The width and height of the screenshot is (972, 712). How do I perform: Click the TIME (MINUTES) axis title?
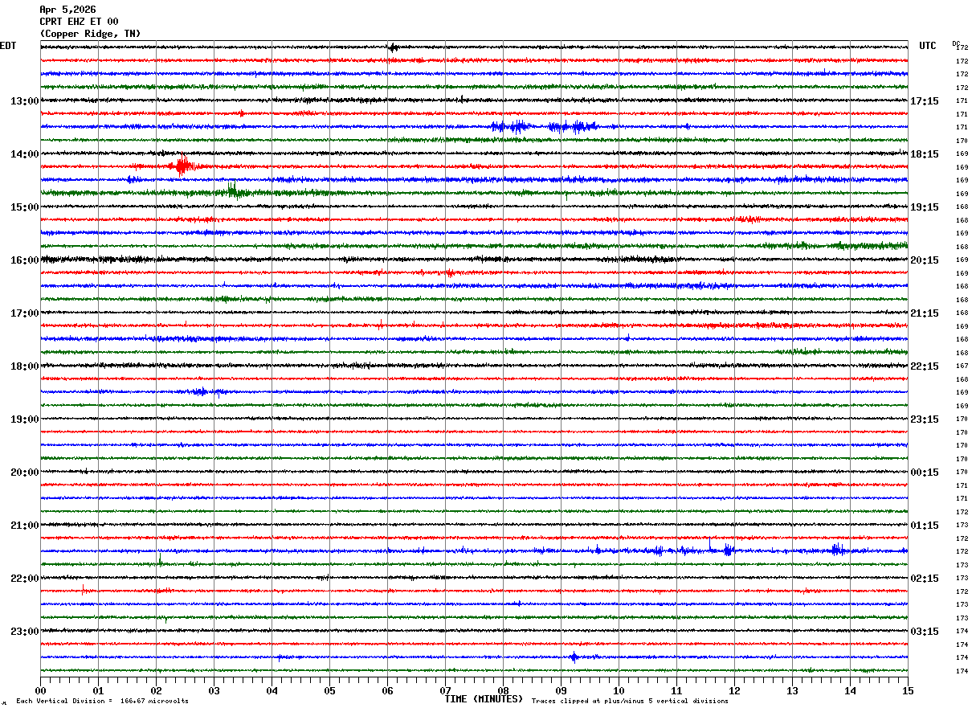484,699
